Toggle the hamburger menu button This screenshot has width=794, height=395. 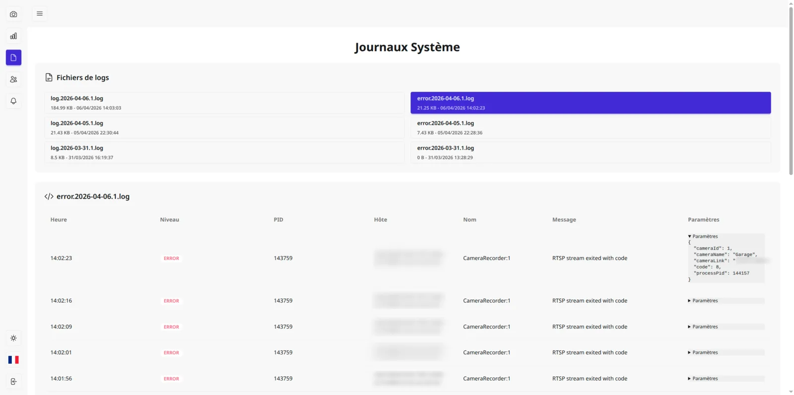point(40,14)
